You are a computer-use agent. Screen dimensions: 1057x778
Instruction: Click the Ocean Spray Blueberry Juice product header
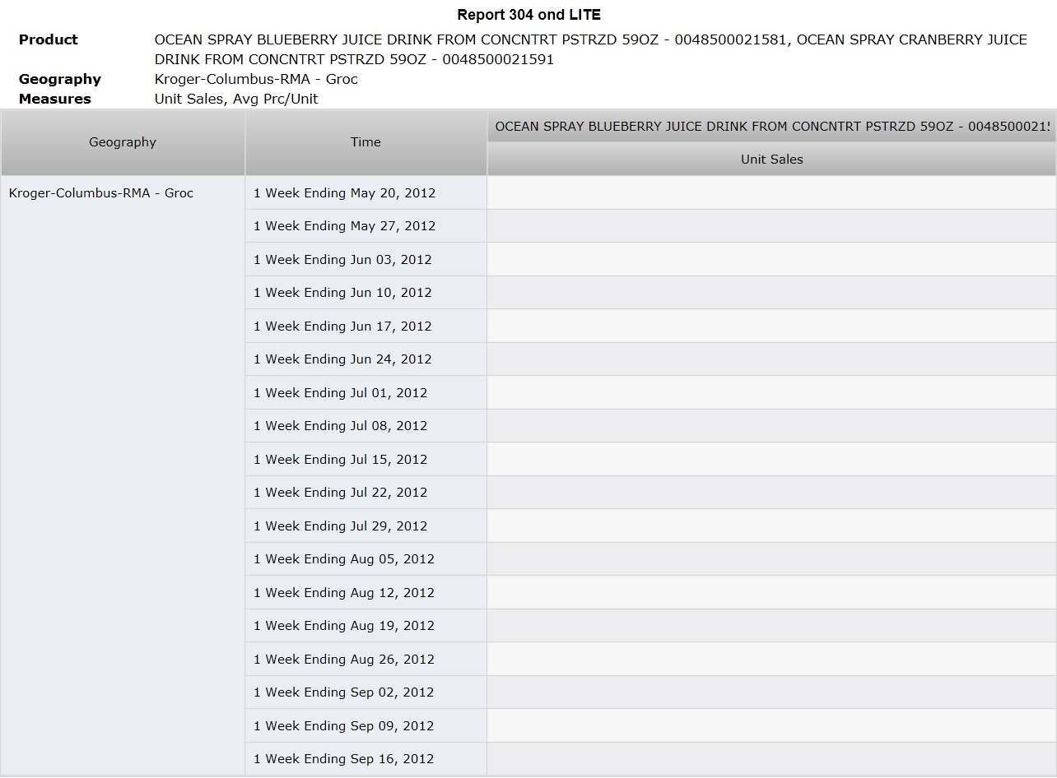click(x=771, y=127)
